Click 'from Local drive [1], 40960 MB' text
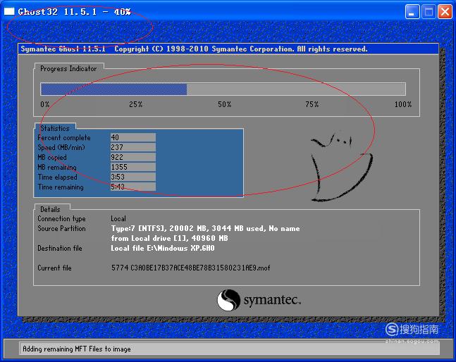This screenshot has width=456, height=362. tap(170, 238)
